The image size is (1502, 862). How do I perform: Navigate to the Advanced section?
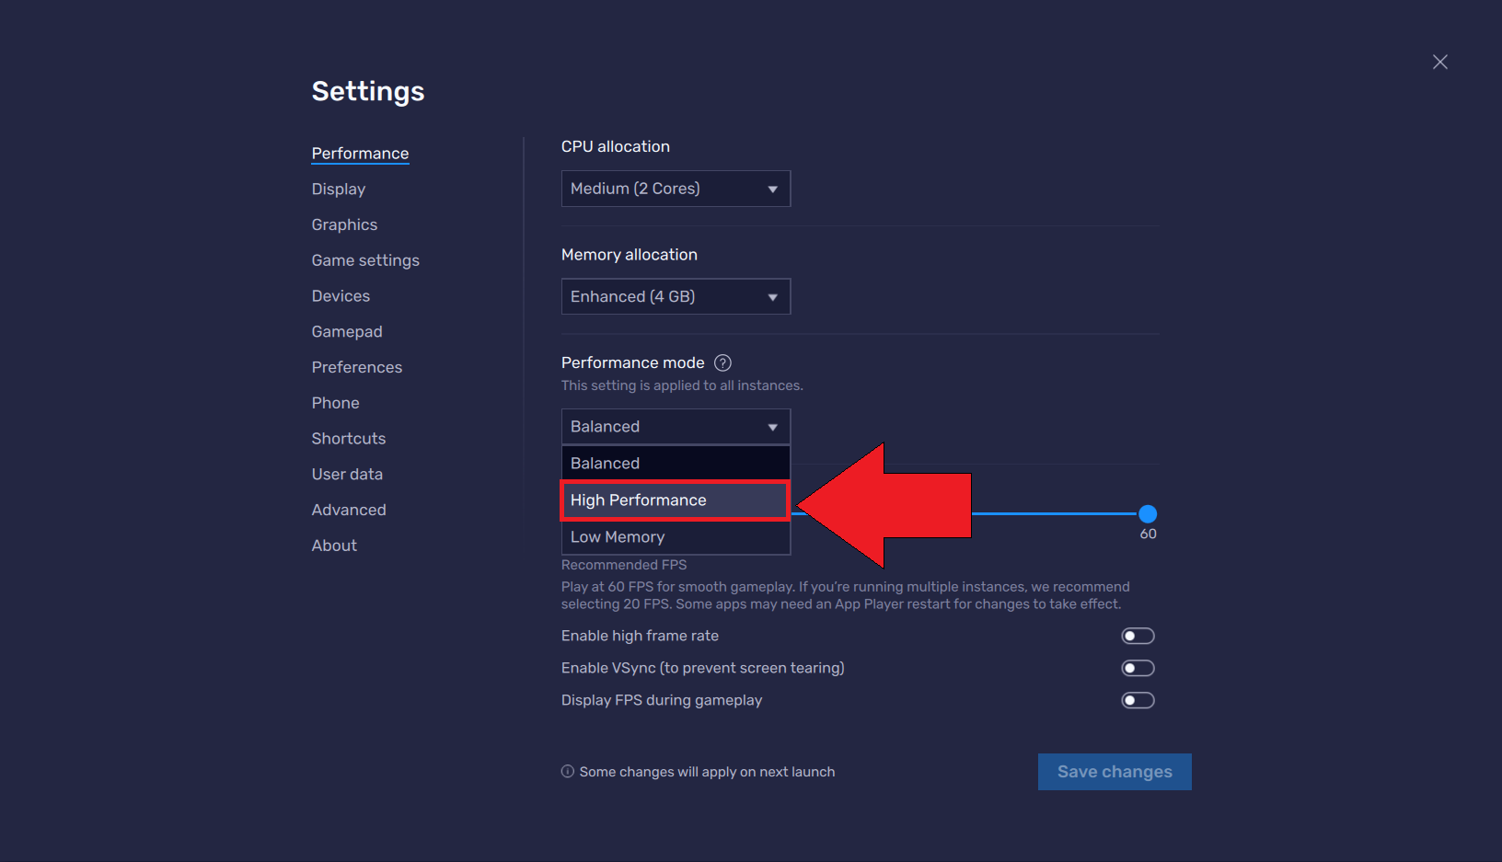(x=348, y=510)
